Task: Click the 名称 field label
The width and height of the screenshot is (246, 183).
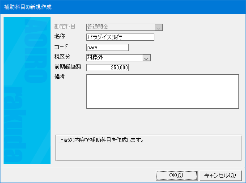Action: 60,36
